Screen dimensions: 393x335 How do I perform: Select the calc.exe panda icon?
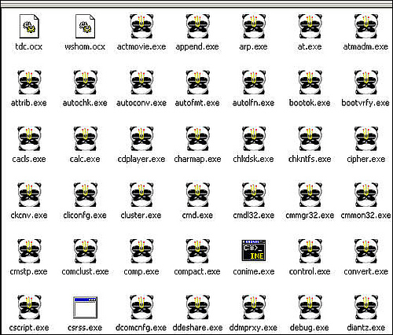[x=86, y=138]
